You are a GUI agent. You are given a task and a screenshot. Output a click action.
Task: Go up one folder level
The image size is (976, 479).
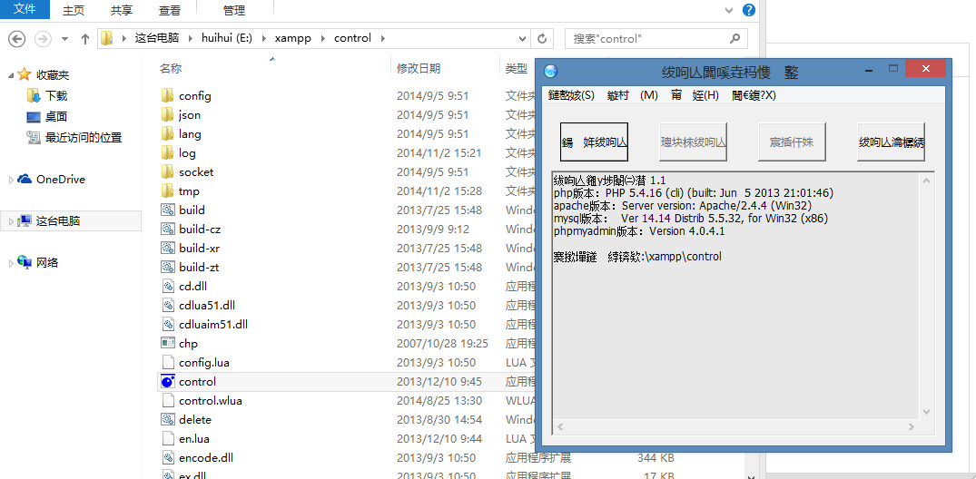[85, 39]
